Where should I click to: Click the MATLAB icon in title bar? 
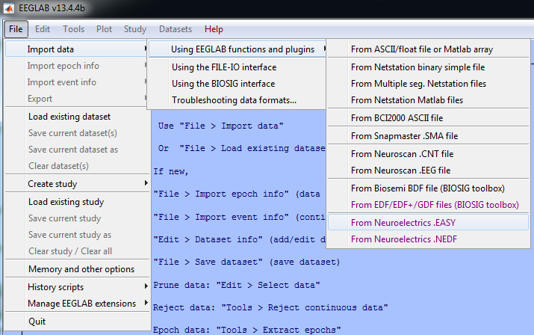click(8, 8)
